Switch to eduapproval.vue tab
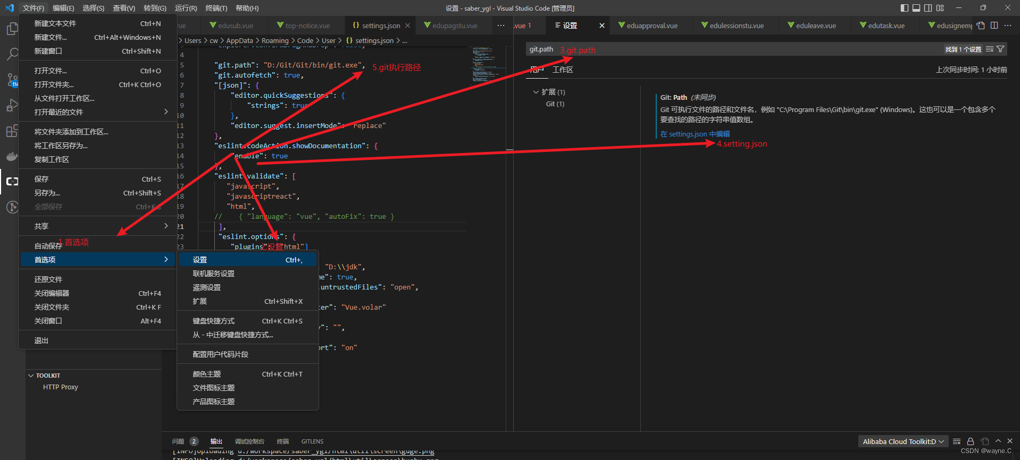Image resolution: width=1020 pixels, height=460 pixels. point(651,25)
